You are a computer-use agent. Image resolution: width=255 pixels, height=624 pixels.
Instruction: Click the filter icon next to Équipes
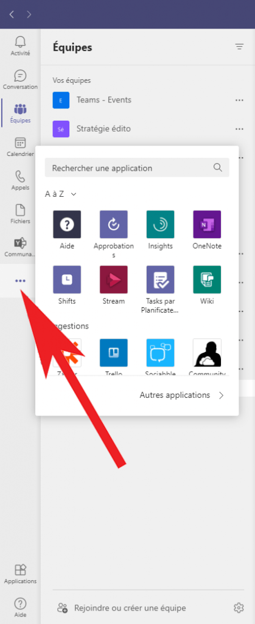click(x=239, y=46)
